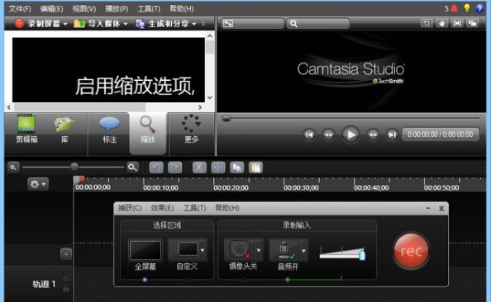The image size is (491, 302).
Task: Click the up arrow of the vertical scrollbar
Action: point(210,36)
